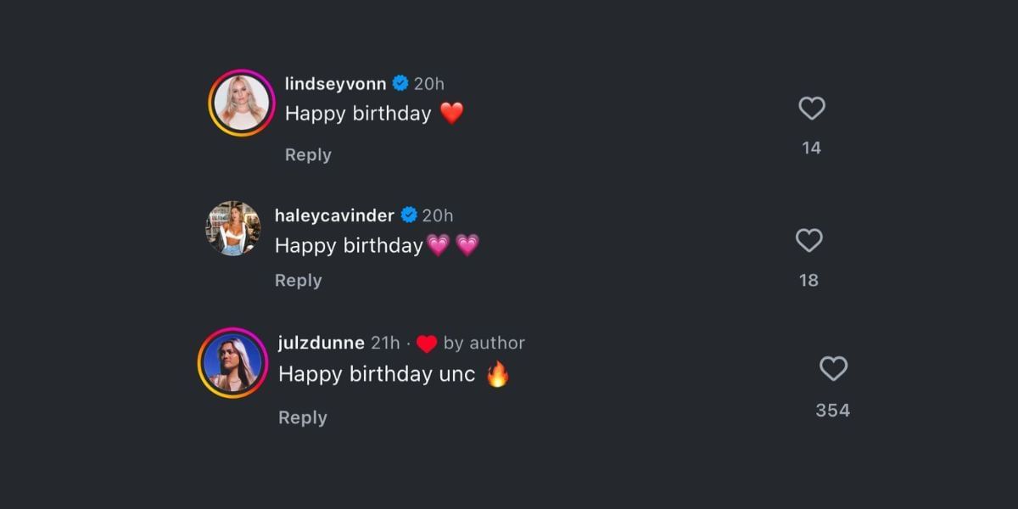Image resolution: width=1018 pixels, height=509 pixels.
Task: View julzdunne's story from avatar
Action: tap(232, 363)
